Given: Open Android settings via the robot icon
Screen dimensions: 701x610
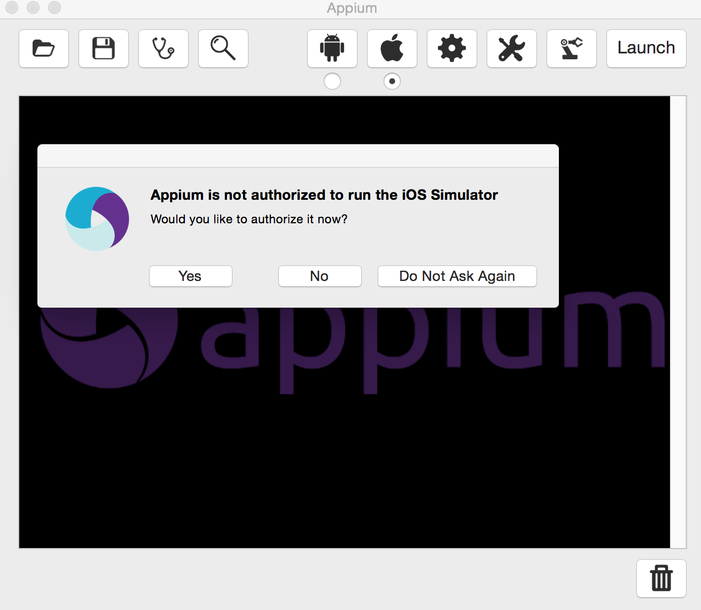Looking at the screenshot, I should [x=332, y=49].
